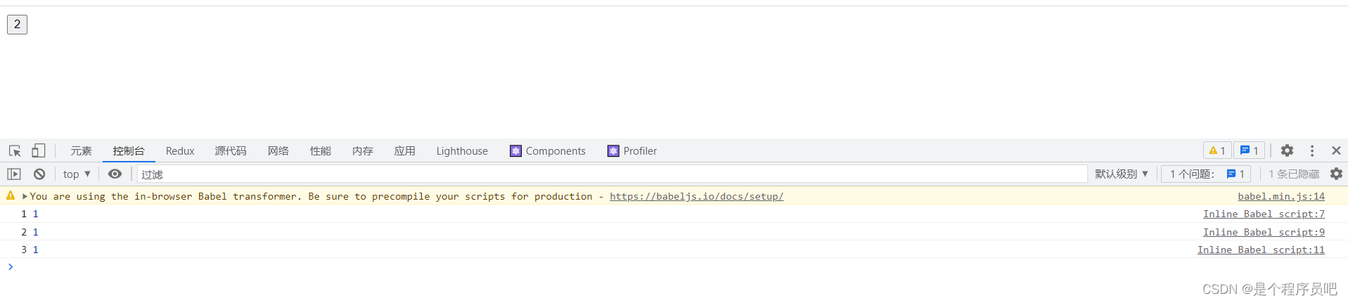Show the console sidebar panel

click(14, 174)
